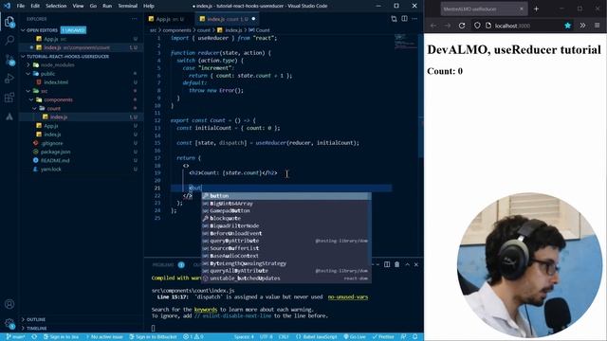Open Firefox hamburger menu
Viewport: 607px width, 341px height.
[x=597, y=26]
